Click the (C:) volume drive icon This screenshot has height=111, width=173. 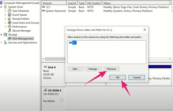[x=44, y=7]
